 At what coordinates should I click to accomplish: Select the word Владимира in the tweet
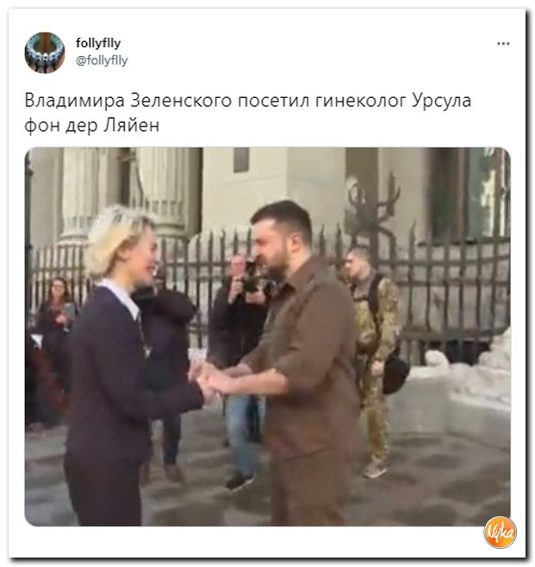click(75, 101)
